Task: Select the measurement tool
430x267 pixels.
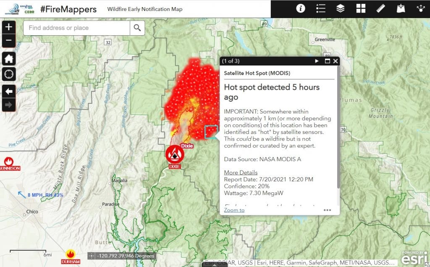Action: tap(380, 8)
